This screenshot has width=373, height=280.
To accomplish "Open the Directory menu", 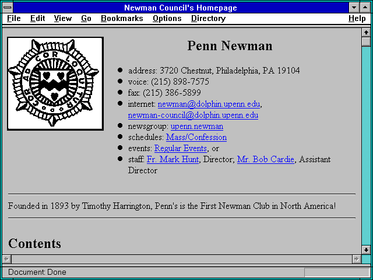I will (208, 19).
